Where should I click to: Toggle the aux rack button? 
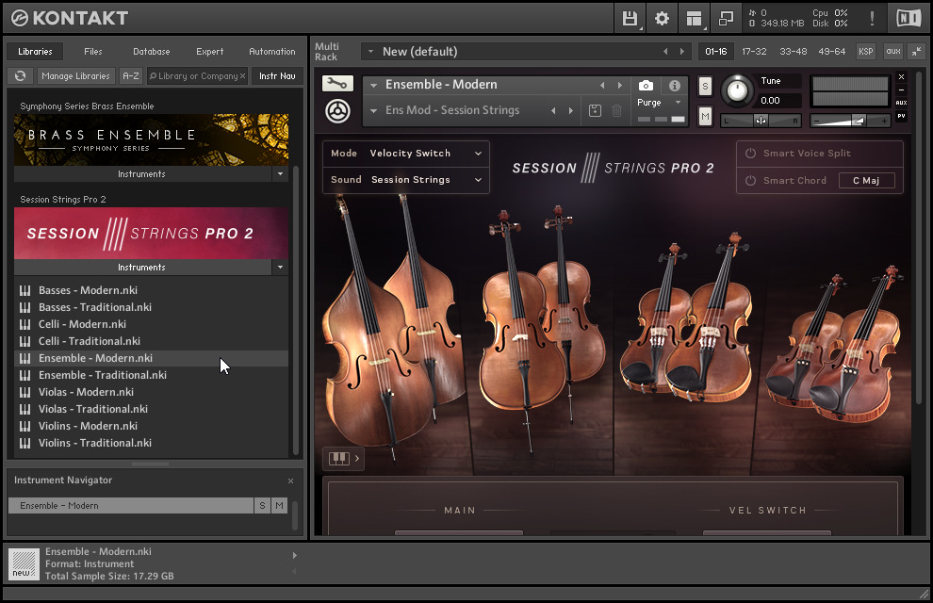coord(893,52)
